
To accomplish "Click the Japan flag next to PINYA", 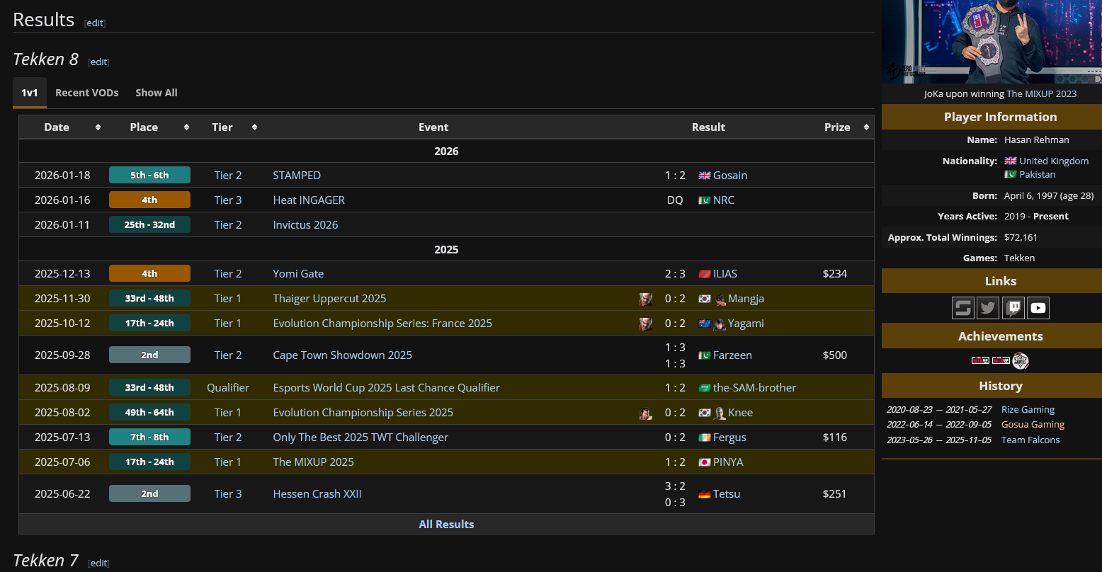I will tap(704, 462).
